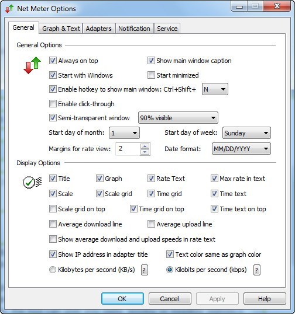The image size is (295, 314).
Task: Close the Net Meter Options window
Action: [277, 6]
